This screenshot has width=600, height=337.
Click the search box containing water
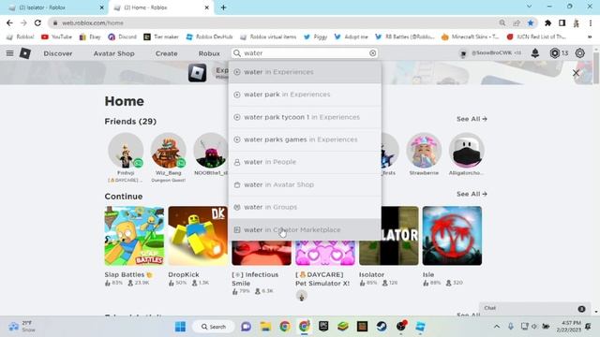coord(305,53)
